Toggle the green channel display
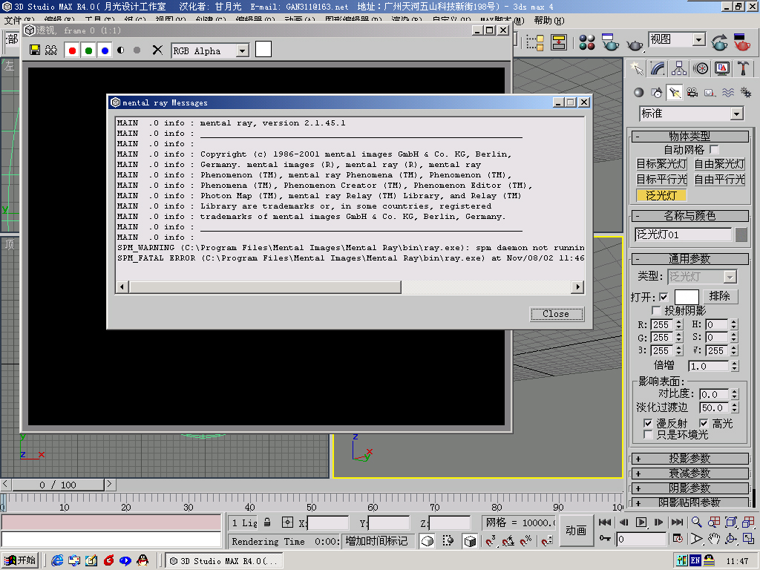This screenshot has width=760, height=570. click(89, 50)
